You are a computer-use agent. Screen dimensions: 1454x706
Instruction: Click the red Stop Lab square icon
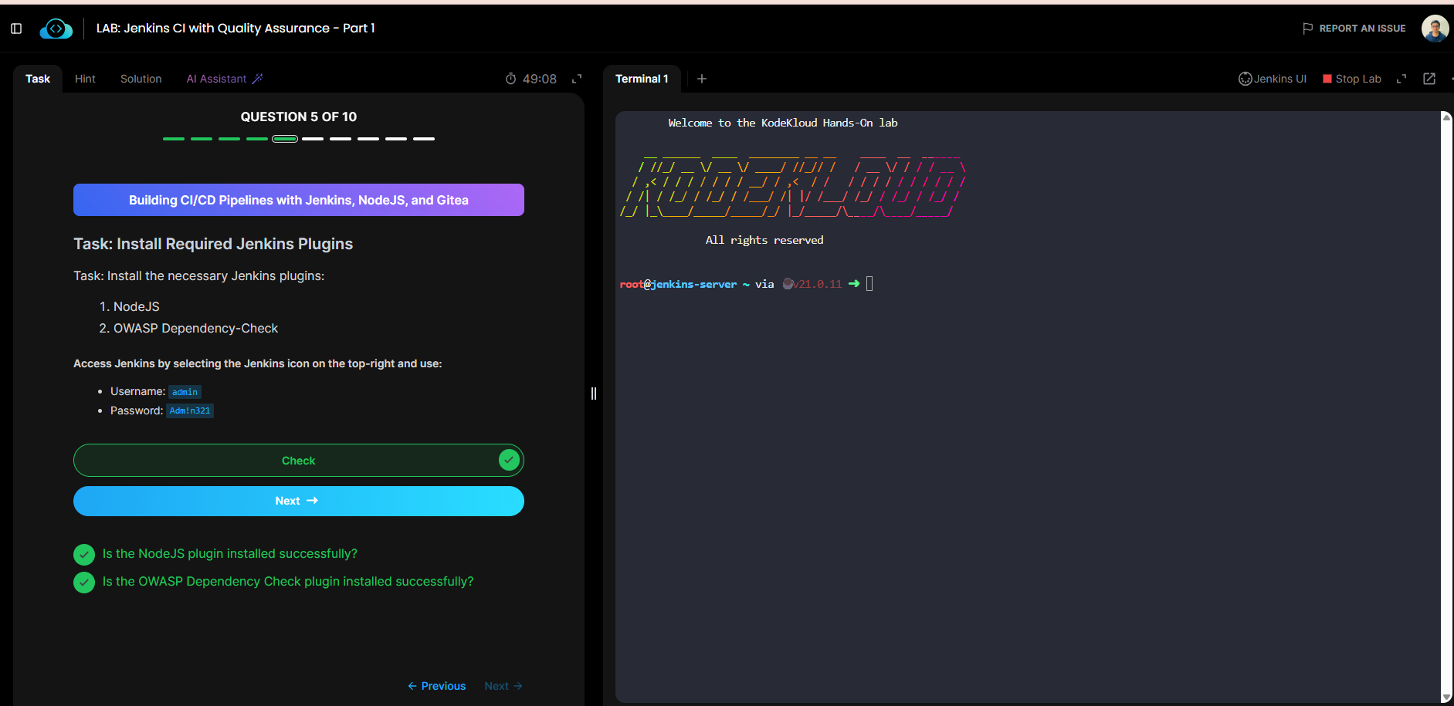click(1327, 79)
